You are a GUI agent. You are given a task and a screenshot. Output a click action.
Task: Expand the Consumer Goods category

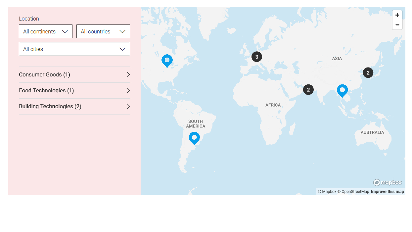pyautogui.click(x=128, y=74)
